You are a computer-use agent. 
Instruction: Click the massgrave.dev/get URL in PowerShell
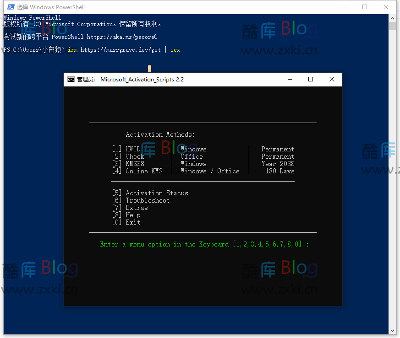(x=119, y=49)
